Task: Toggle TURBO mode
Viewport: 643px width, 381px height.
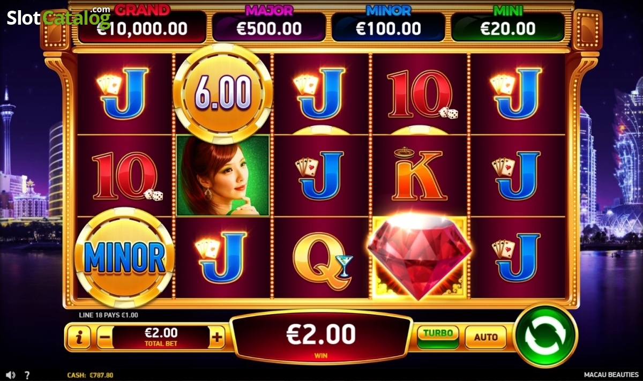Action: 438,337
